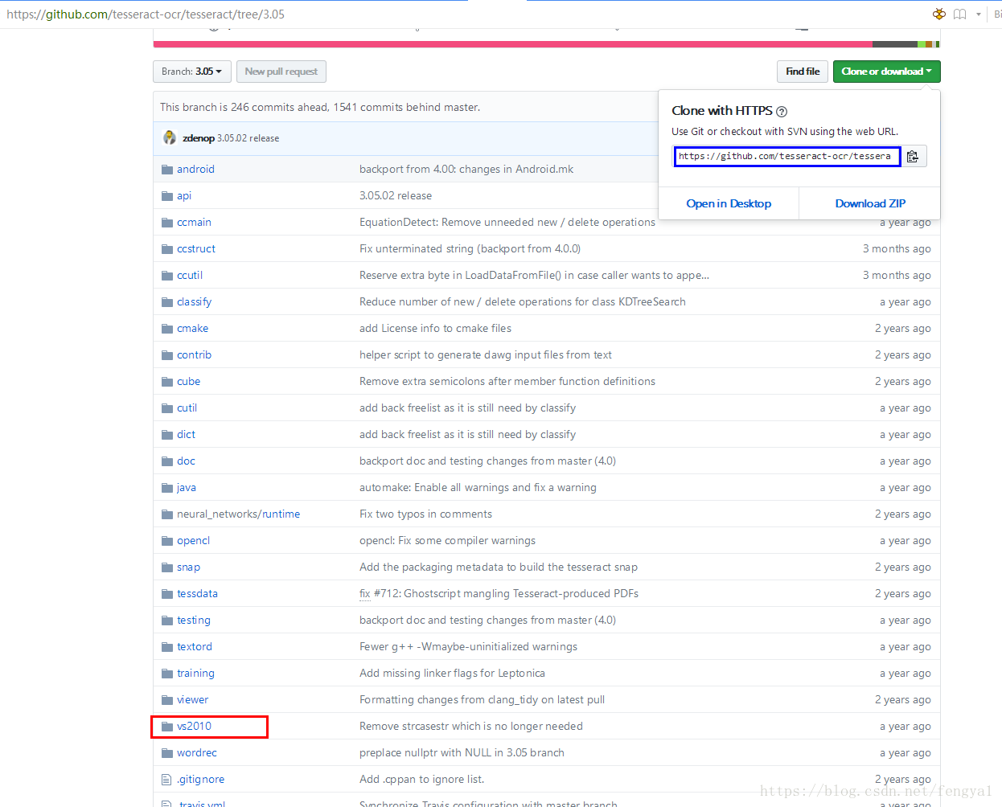This screenshot has height=807, width=1002.
Task: Click the folder icon beside contrib
Action: [167, 355]
